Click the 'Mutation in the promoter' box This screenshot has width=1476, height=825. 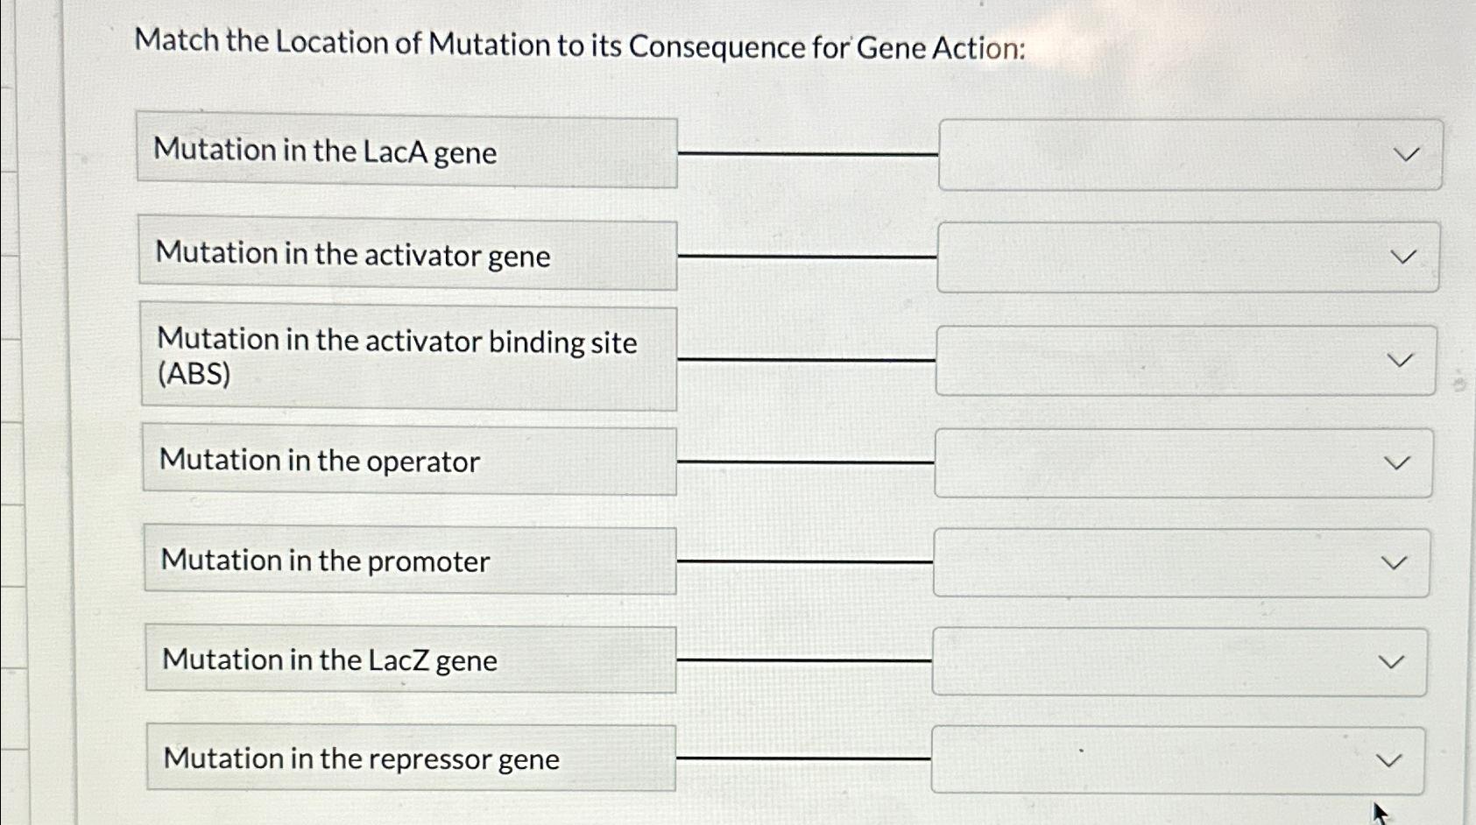[x=408, y=561]
